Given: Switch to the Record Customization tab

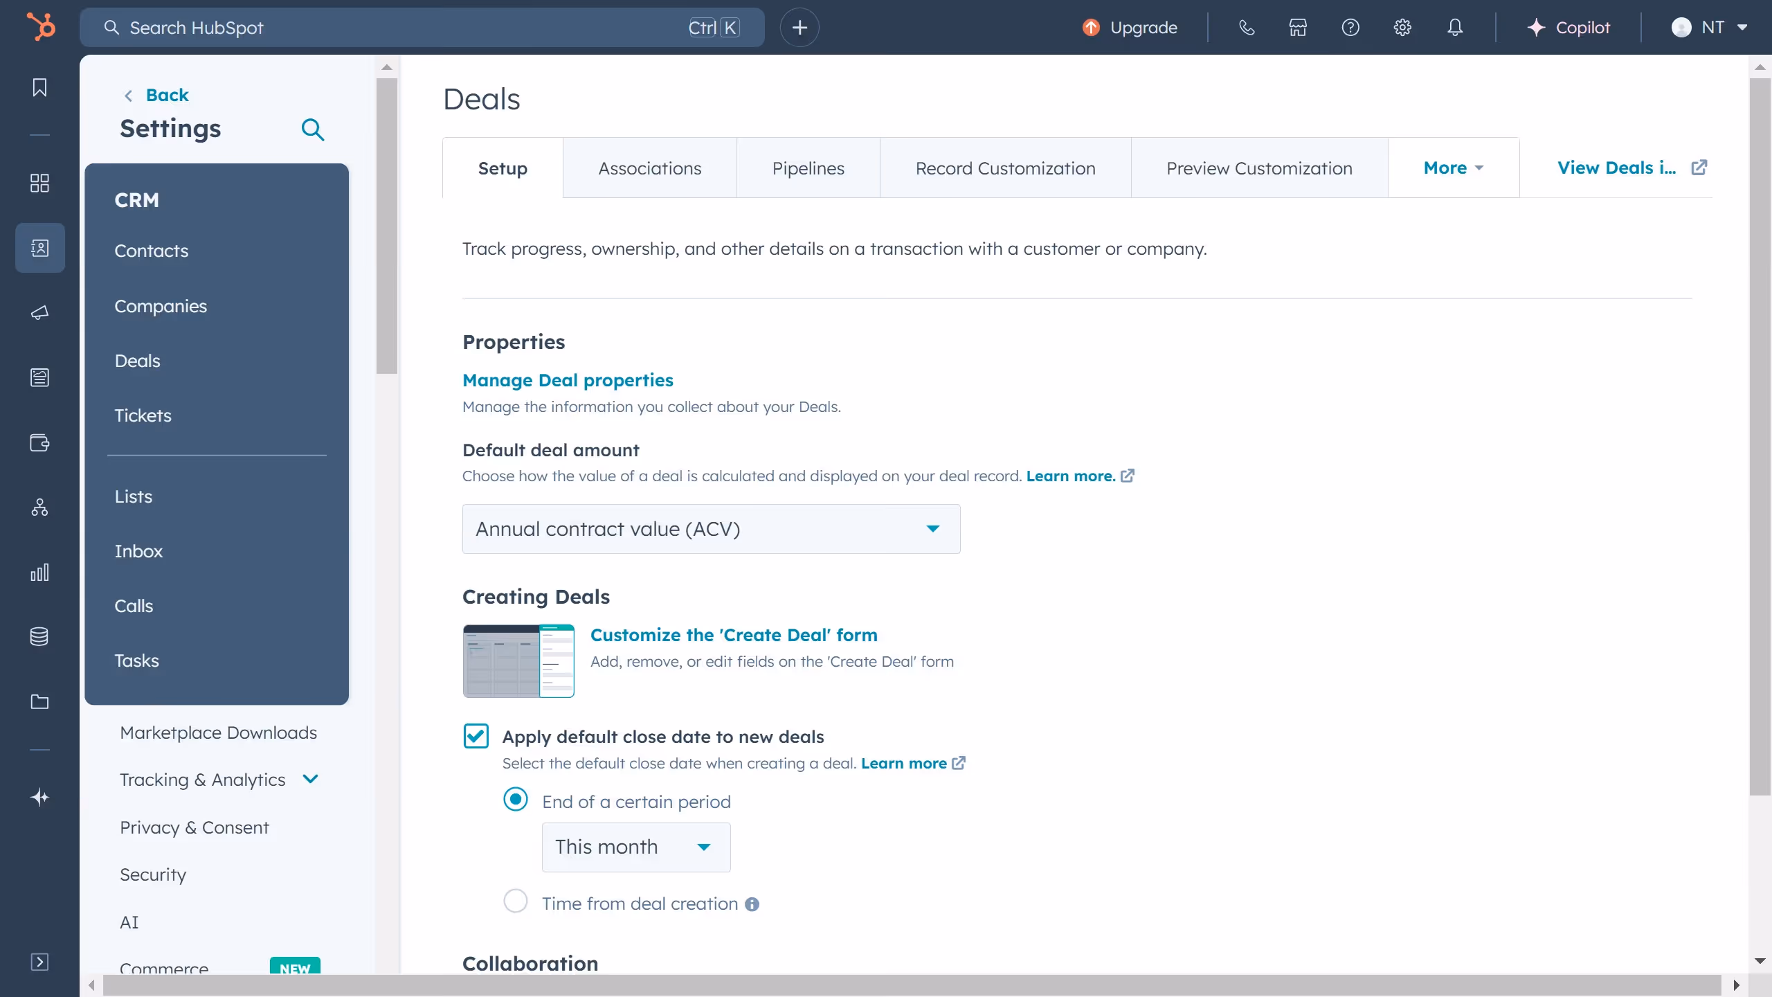Looking at the screenshot, I should [1004, 168].
